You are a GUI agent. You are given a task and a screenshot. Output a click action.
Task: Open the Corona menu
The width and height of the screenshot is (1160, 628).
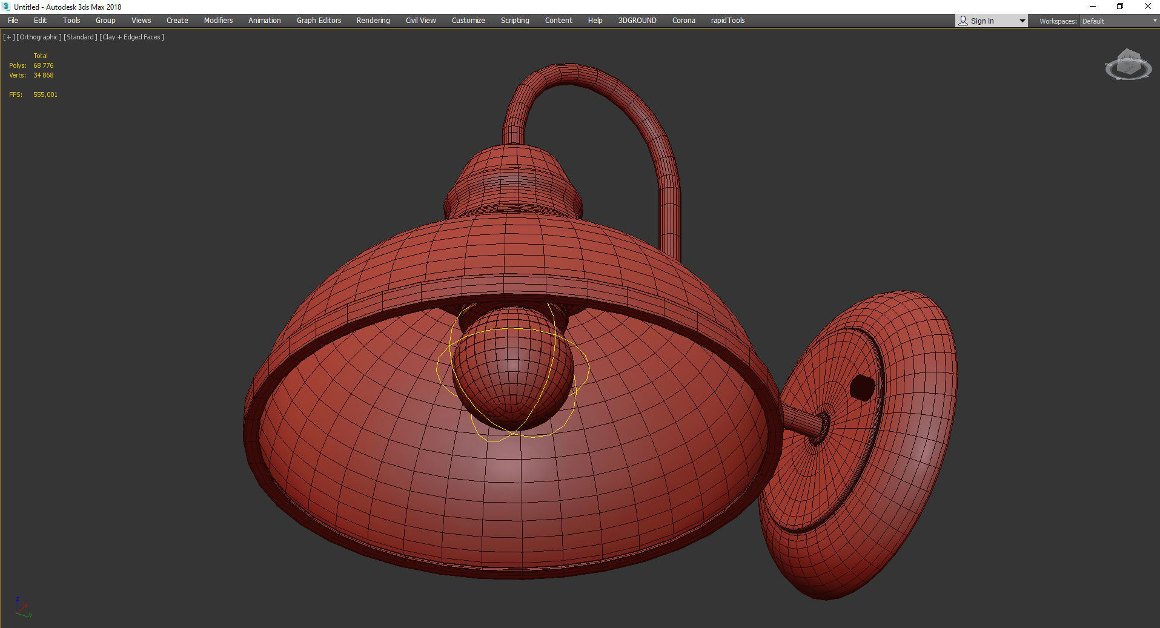click(x=683, y=20)
